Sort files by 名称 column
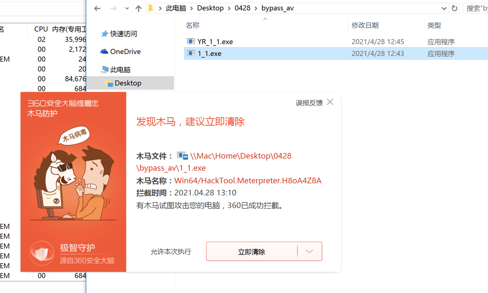This screenshot has width=488, height=293. coord(193,25)
